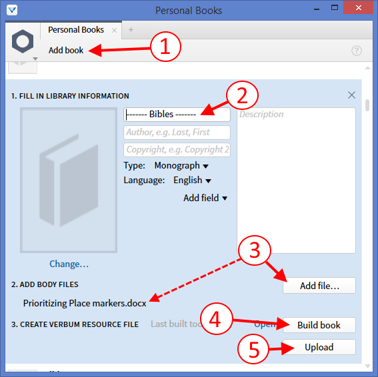This screenshot has width=378, height=377.
Task: Maximize the Personal Books window
Action: point(335,8)
